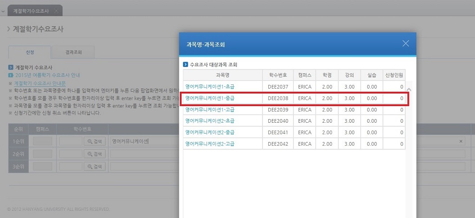Switch to the 결과조회 tab

click(x=72, y=52)
